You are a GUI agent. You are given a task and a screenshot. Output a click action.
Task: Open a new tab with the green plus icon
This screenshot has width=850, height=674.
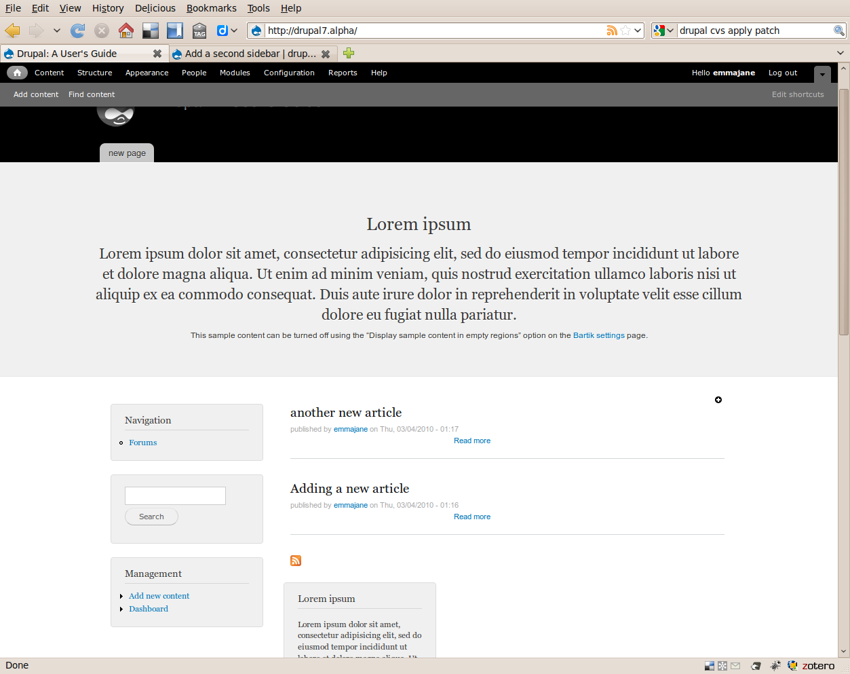point(348,53)
